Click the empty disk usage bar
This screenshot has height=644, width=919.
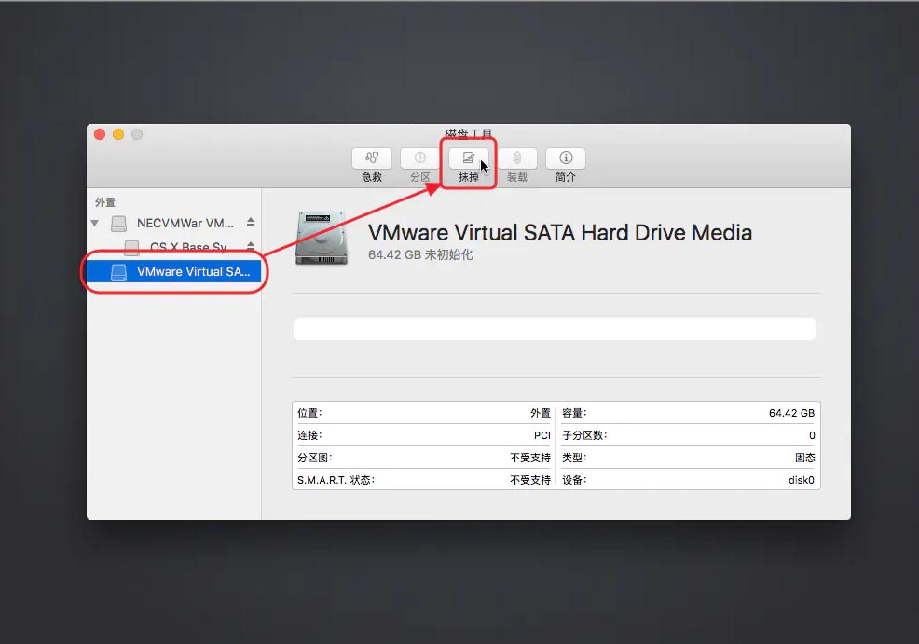click(x=555, y=329)
